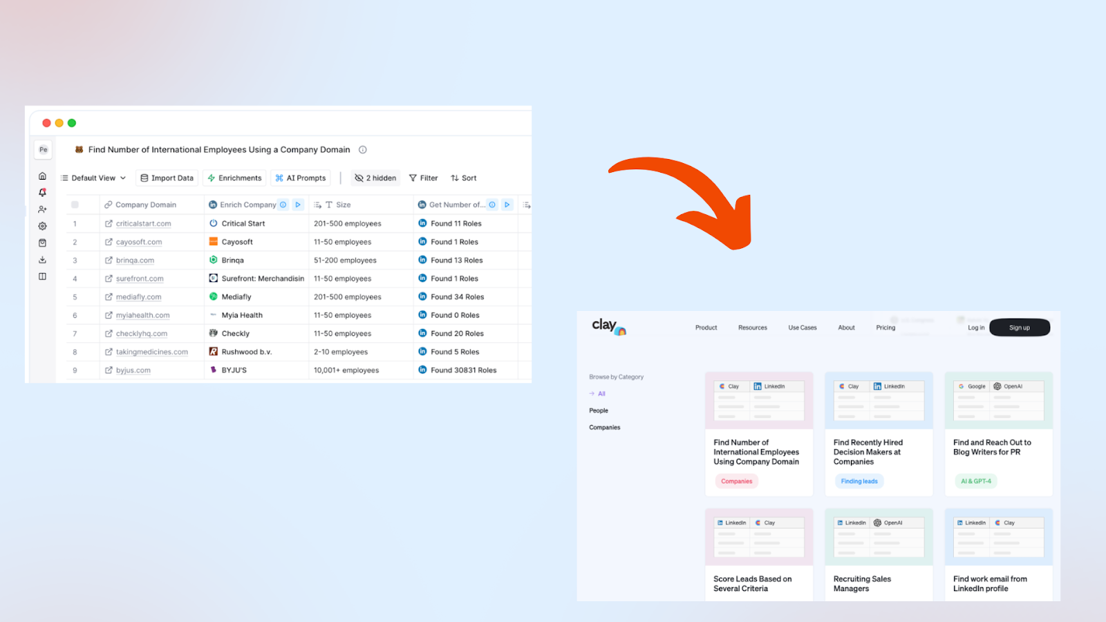
Task: Open the Home icon in the sidebar
Action: [x=42, y=176]
